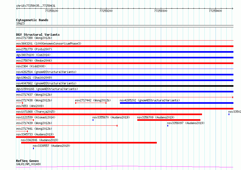Click the esv7653 (Ahn2009) label
The width and height of the screenshot is (241, 170).
tap(30, 106)
